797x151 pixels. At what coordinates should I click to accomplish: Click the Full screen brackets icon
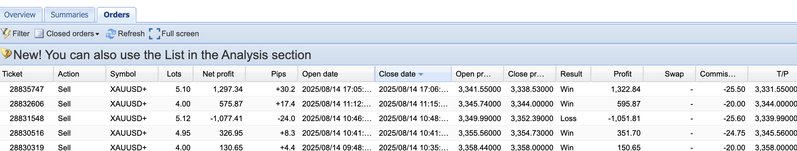154,33
